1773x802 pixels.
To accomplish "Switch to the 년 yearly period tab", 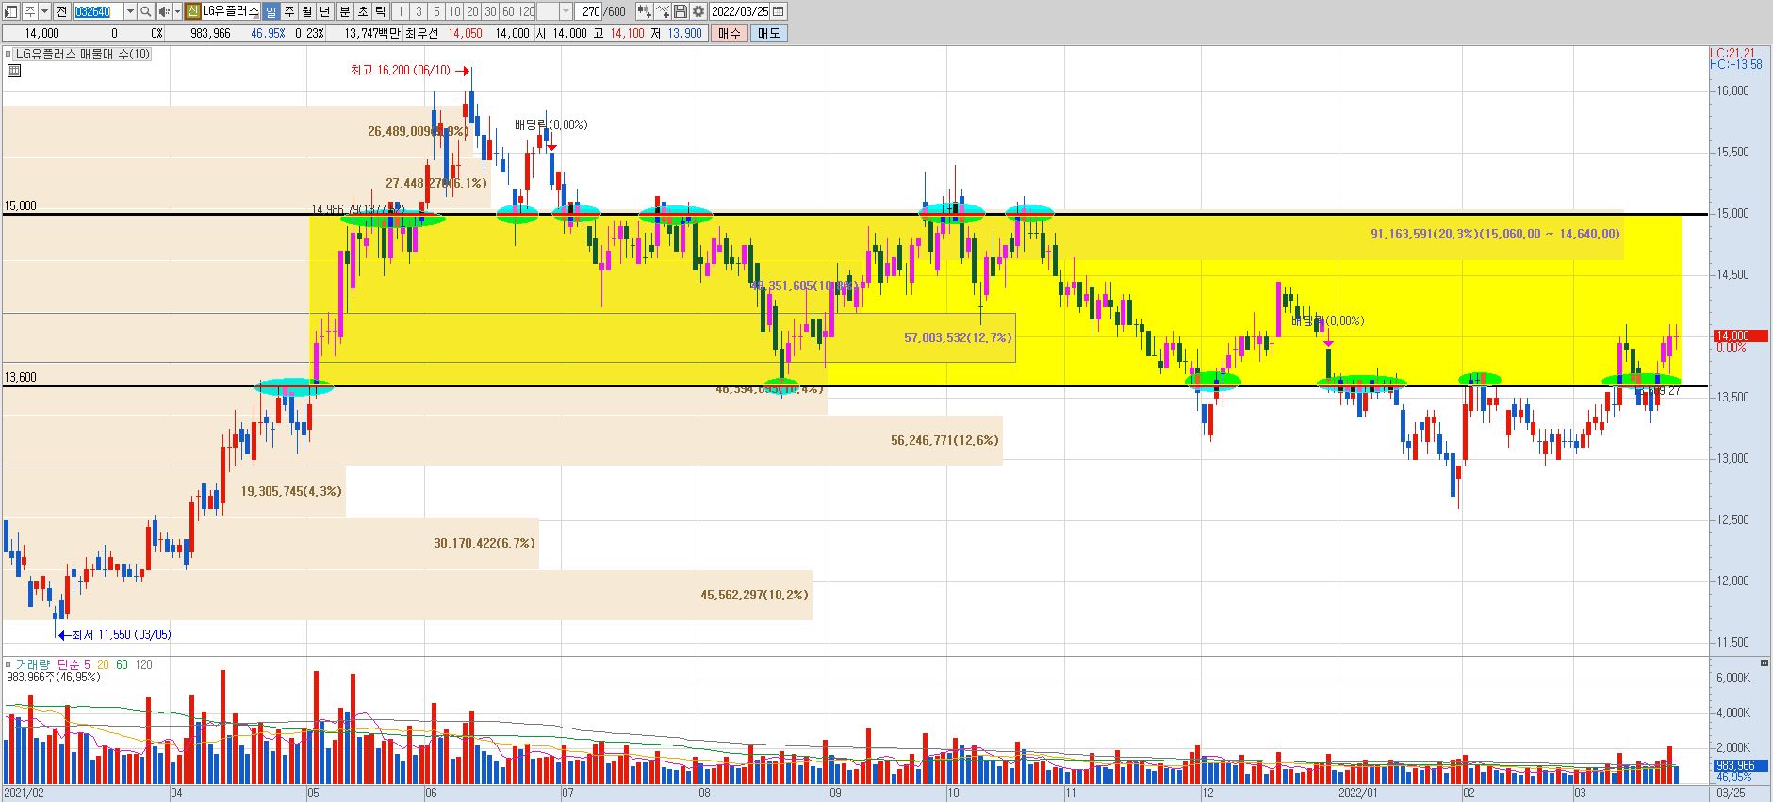I will point(325,11).
